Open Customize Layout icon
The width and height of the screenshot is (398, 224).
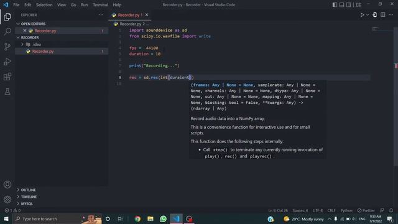pos(358,5)
